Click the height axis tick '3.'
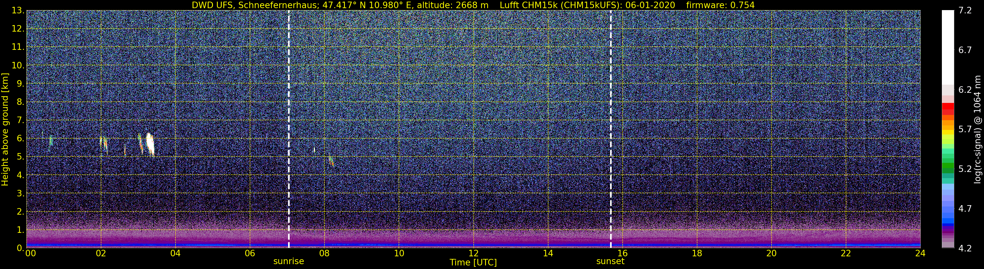Screen dimensions: 984x269 tap(20, 193)
